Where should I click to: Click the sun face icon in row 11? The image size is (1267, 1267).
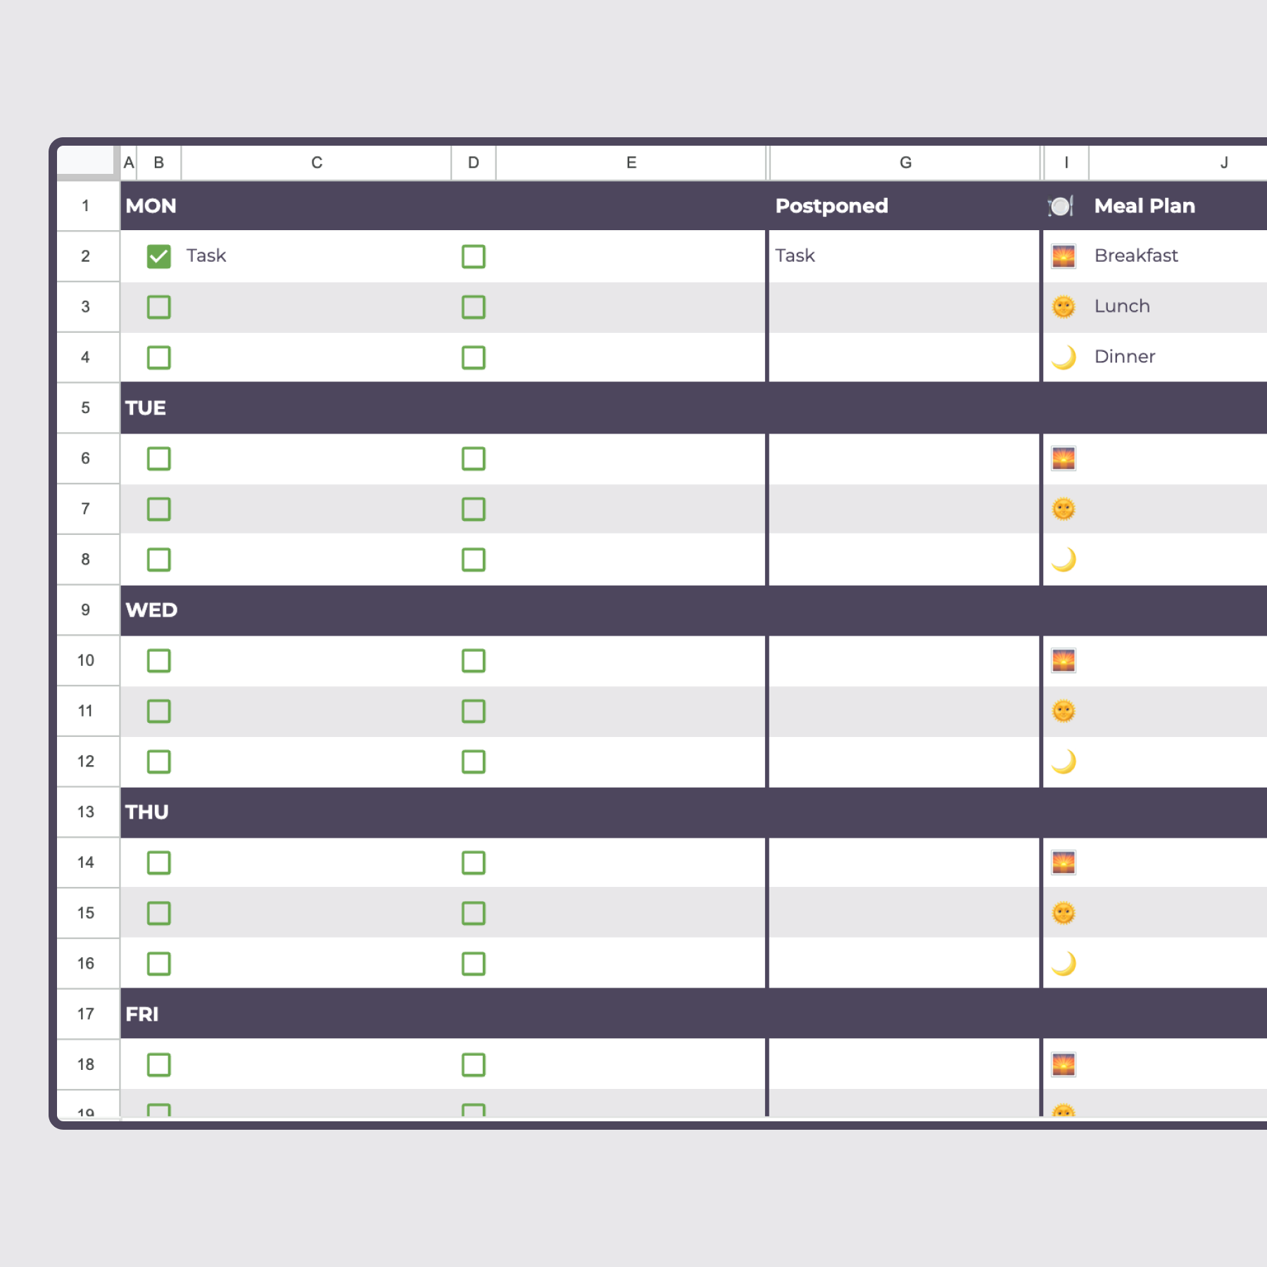[x=1063, y=711]
